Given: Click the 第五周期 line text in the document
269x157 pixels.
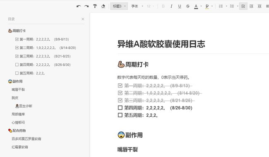Looking at the screenshot, I should pyautogui.click(x=141, y=115).
